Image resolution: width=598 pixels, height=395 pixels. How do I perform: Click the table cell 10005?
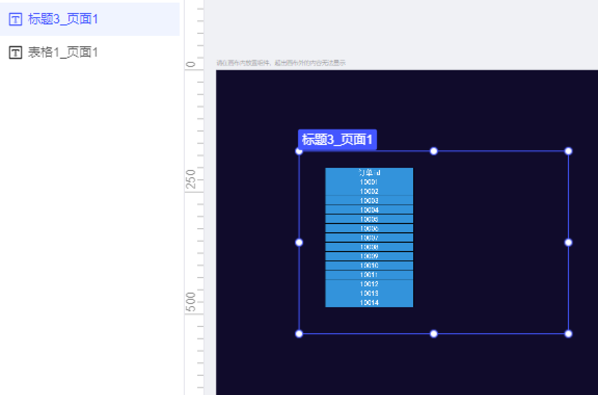click(x=369, y=219)
